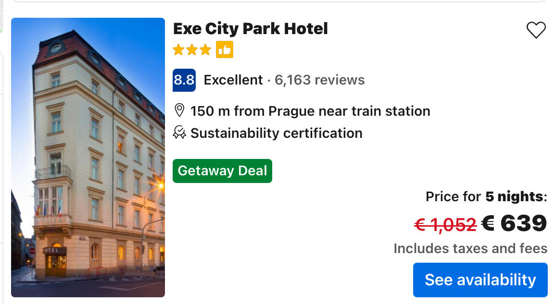Click the € 639 current price
Viewport: 555px width, 304px height.
click(515, 223)
